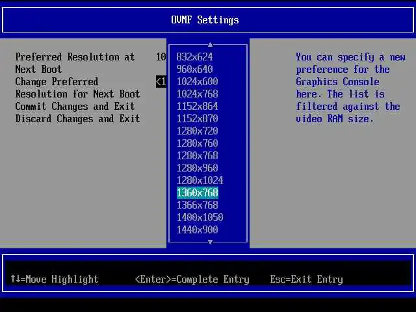Select the 832x624 resolution option
The height and width of the screenshot is (312, 416).
[x=194, y=57]
